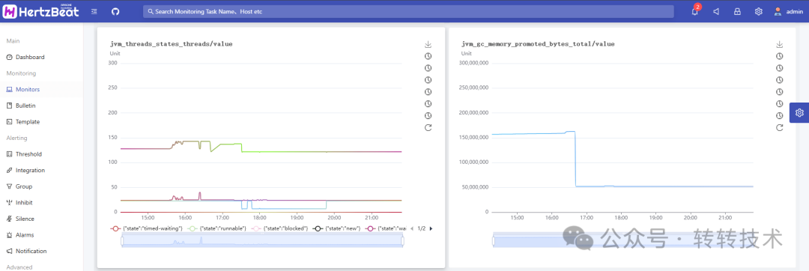Refresh the jvm_threads_states_threads chart

pos(428,127)
